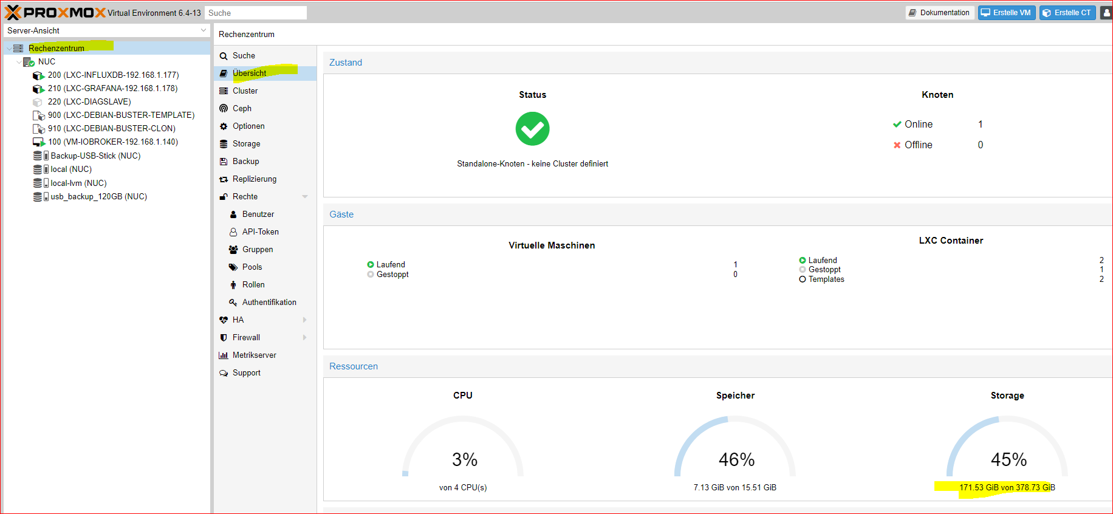Image resolution: width=1113 pixels, height=514 pixels.
Task: Click the Ressourcen panel header
Action: [x=717, y=366]
